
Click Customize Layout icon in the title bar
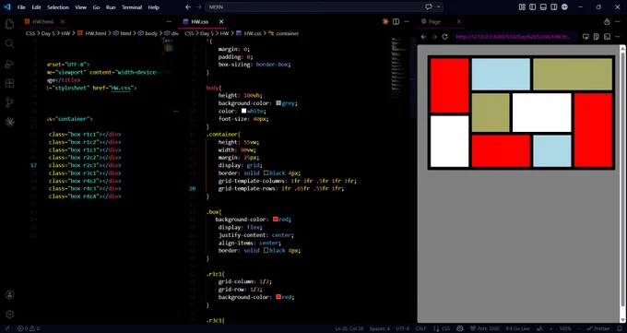pos(522,7)
